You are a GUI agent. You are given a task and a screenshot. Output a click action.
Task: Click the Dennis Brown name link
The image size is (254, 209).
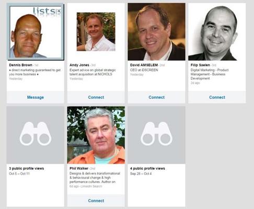[20, 65]
